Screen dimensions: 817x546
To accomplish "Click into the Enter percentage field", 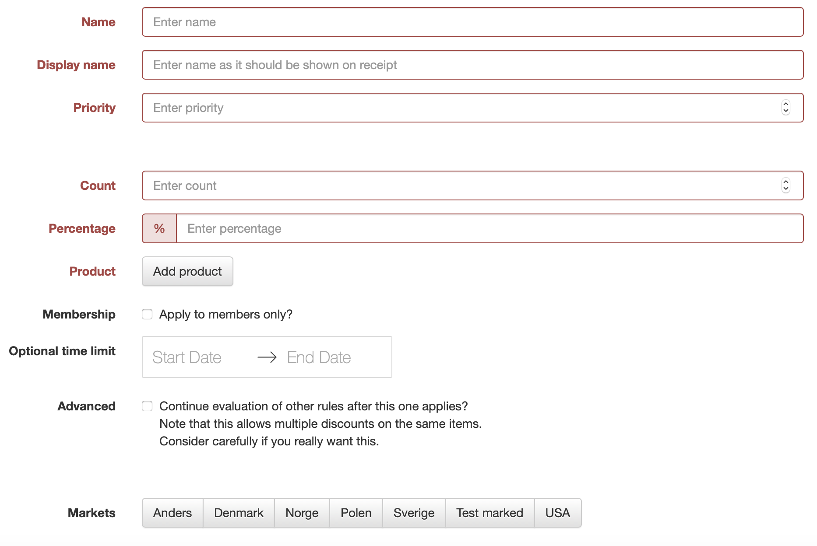I will pos(489,228).
